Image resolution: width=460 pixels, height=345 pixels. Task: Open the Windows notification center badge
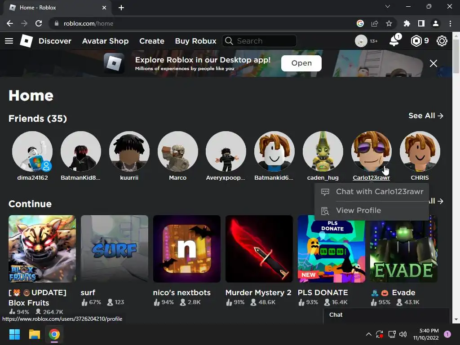coord(447,334)
